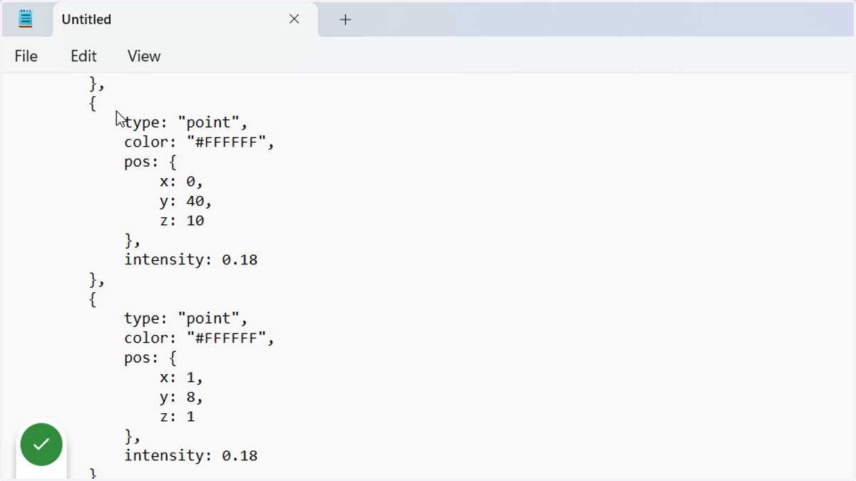Click the first color: "#FFFFFF" line
The height and width of the screenshot is (481, 856).
[x=199, y=142]
